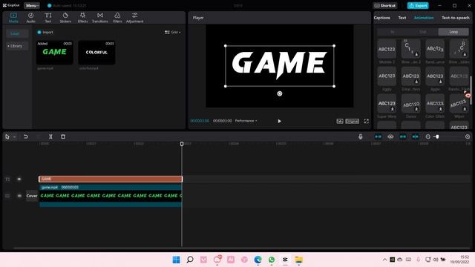Select the COLORFUL media thumbnail
The height and width of the screenshot is (267, 475).
tap(96, 53)
